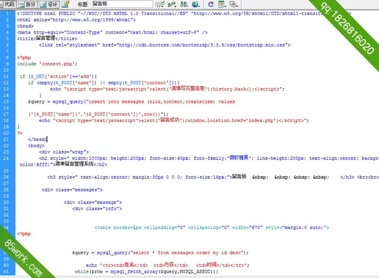Click the opening <?php tag on line 8

pyautogui.click(x=24, y=58)
